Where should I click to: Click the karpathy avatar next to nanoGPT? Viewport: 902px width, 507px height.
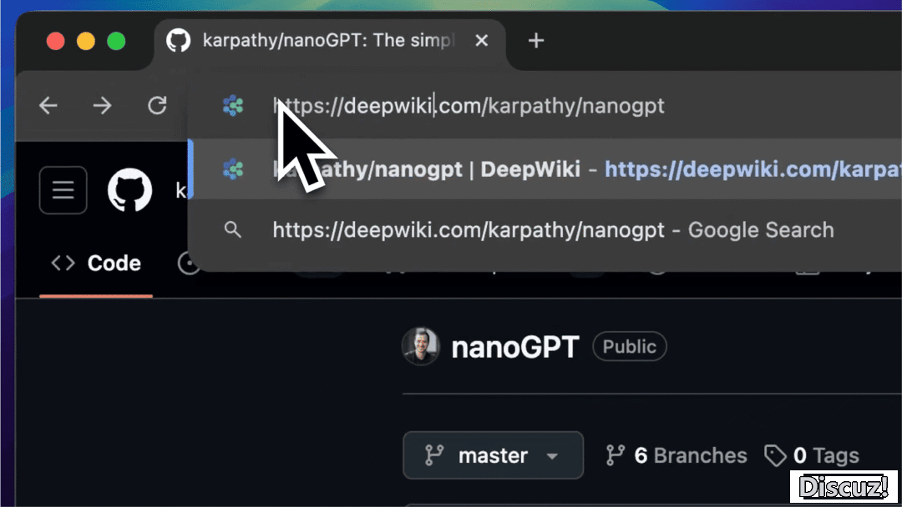[420, 346]
